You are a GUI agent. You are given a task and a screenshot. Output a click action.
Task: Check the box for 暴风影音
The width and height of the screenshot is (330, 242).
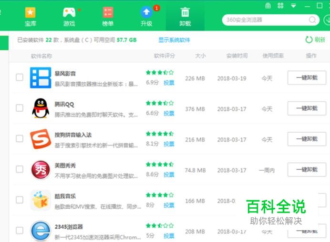tap(20, 77)
